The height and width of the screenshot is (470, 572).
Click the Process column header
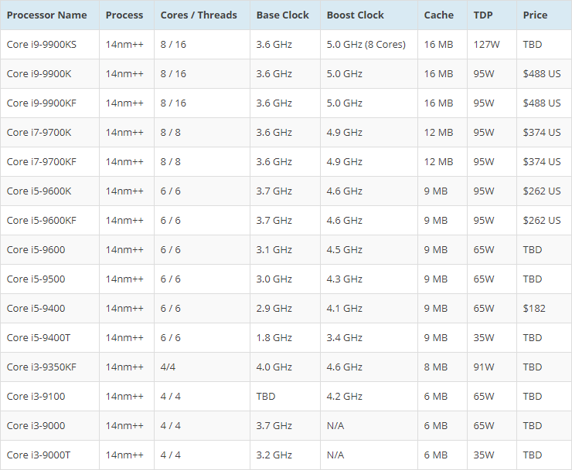[127, 15]
